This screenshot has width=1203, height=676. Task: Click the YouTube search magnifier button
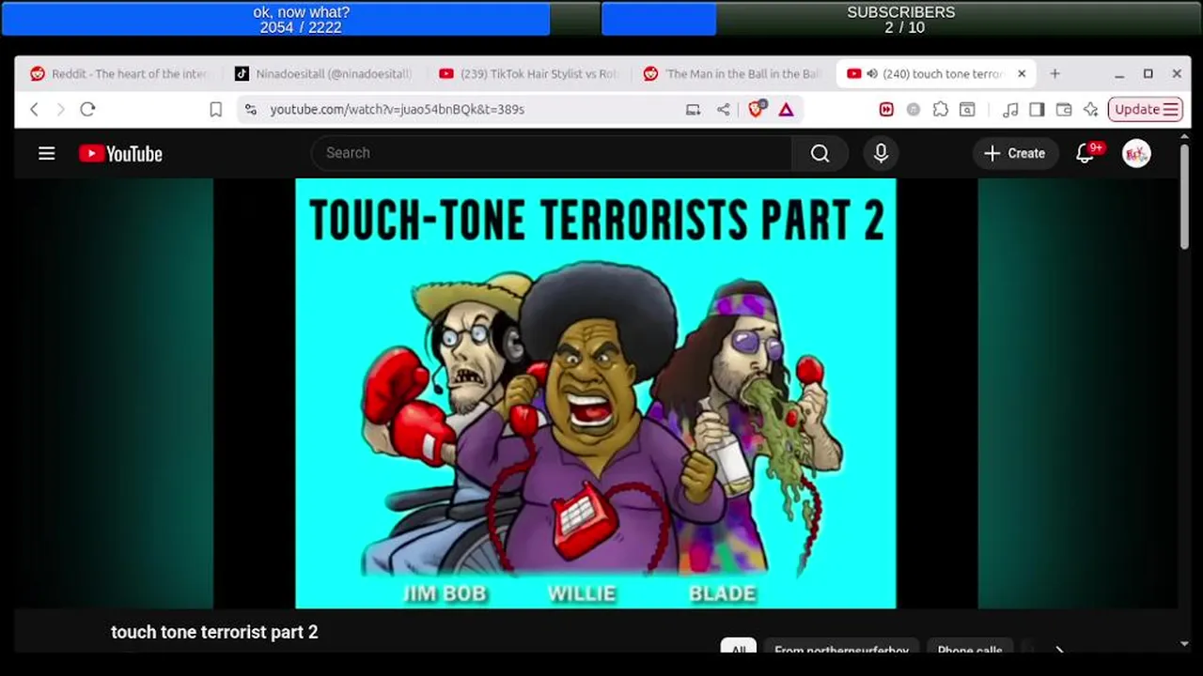tap(820, 153)
